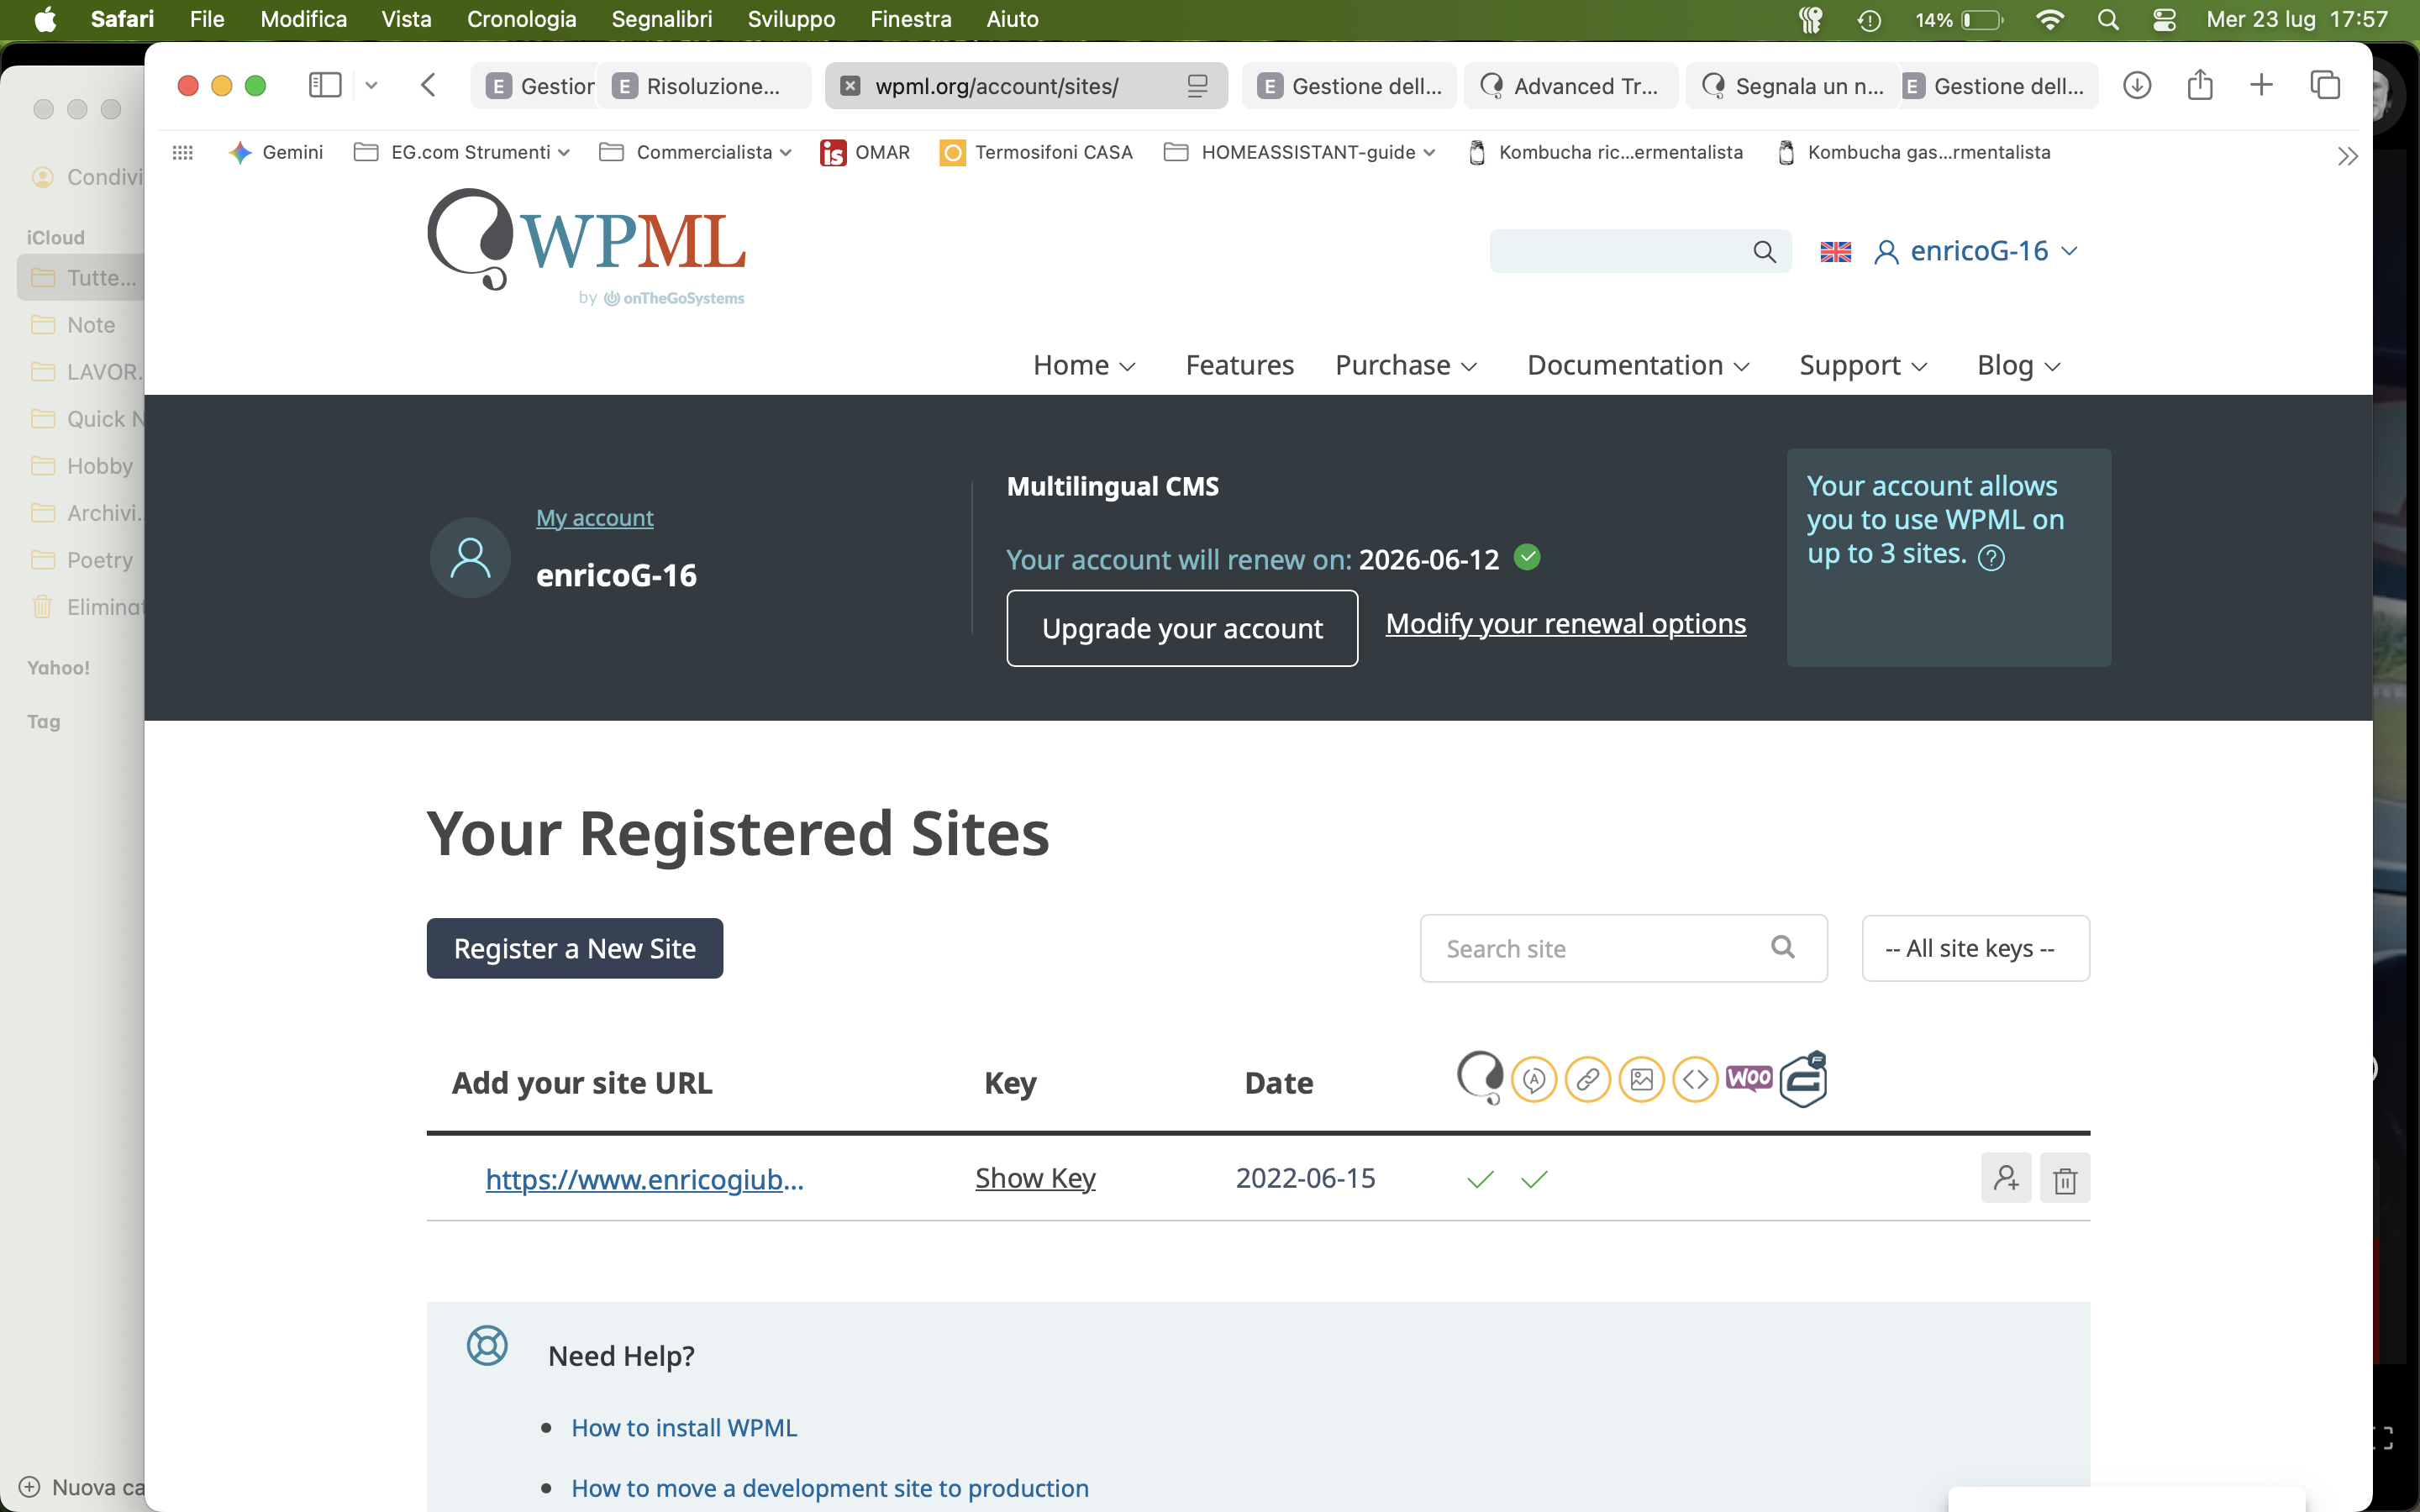Click help question mark icon for sites limit
The width and height of the screenshot is (2420, 1512).
(1991, 557)
